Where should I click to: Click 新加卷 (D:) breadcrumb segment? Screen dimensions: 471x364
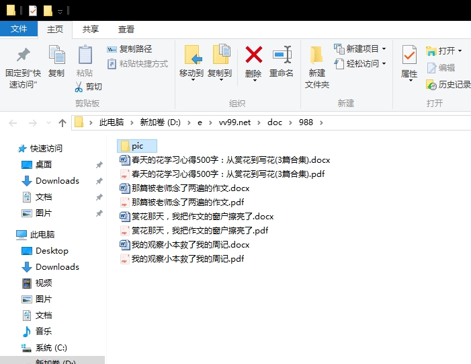(x=161, y=122)
